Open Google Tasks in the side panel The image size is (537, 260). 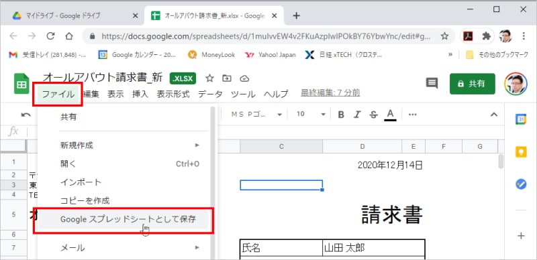tap(521, 184)
